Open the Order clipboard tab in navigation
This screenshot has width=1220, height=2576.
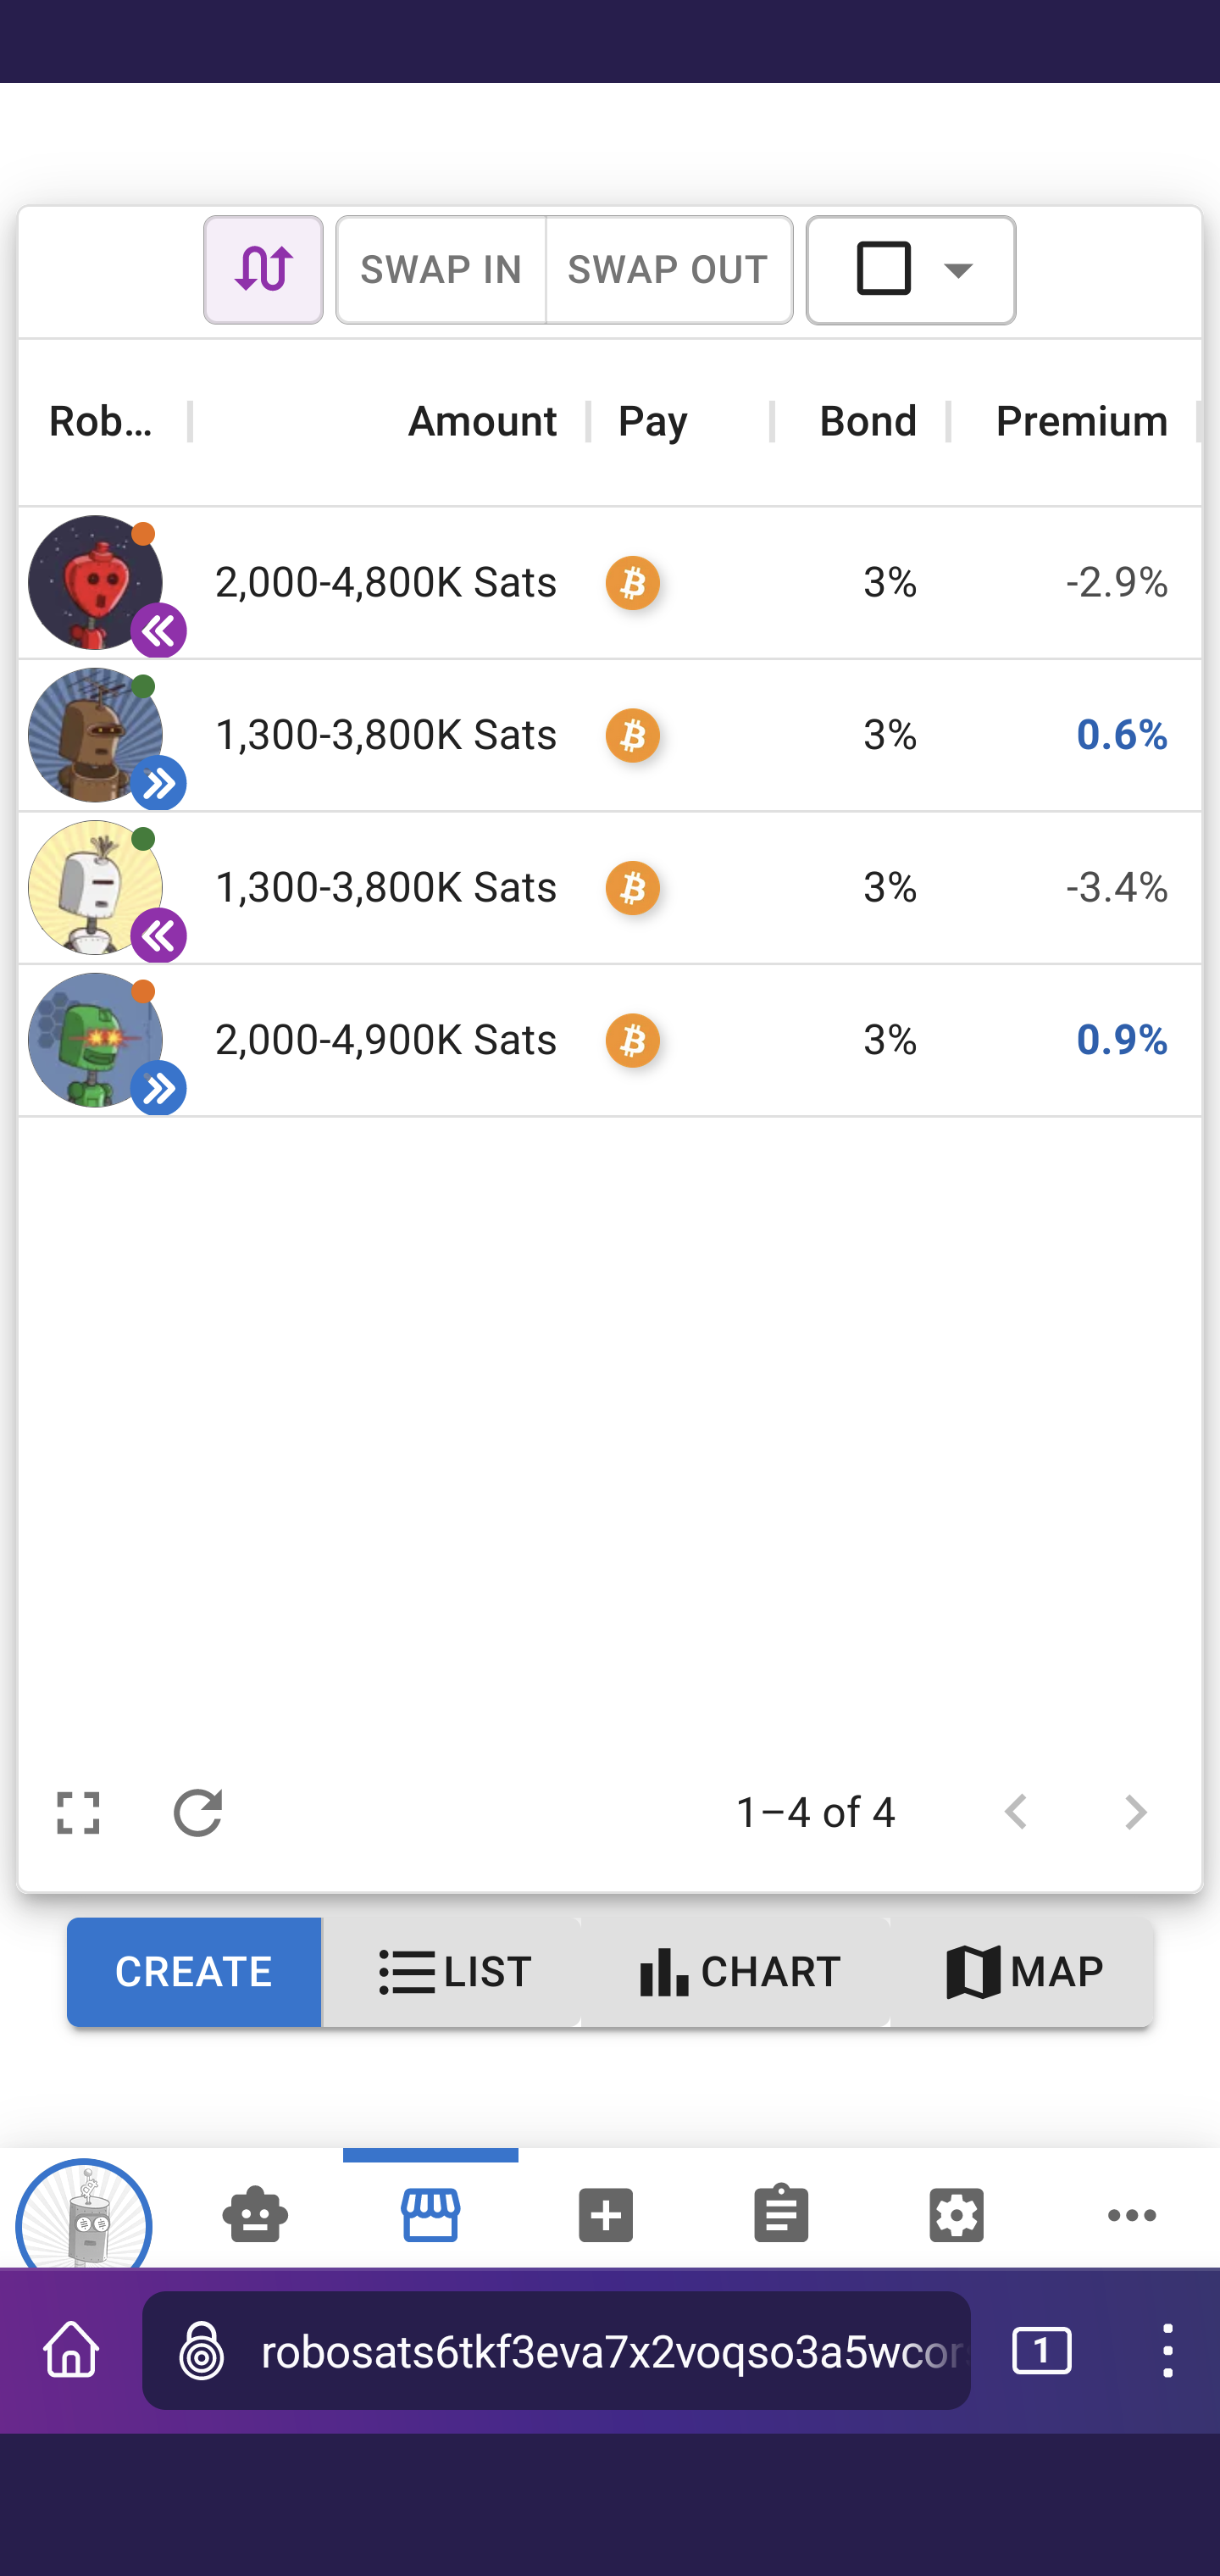coord(781,2214)
